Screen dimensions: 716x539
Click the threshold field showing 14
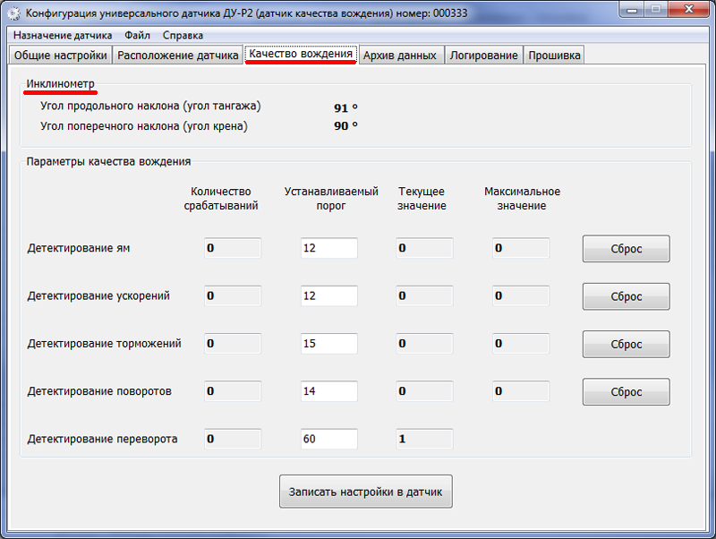click(x=328, y=391)
